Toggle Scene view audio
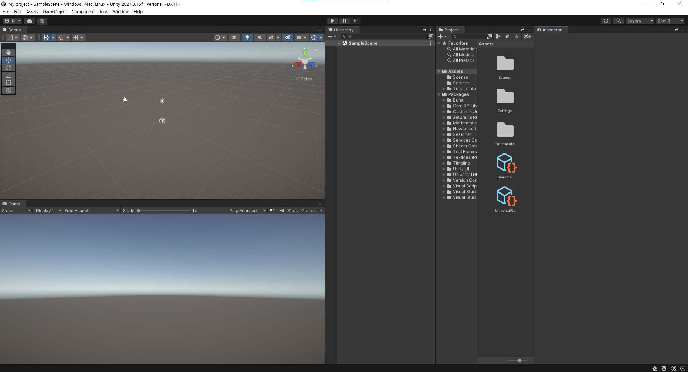688x372 pixels. click(260, 38)
